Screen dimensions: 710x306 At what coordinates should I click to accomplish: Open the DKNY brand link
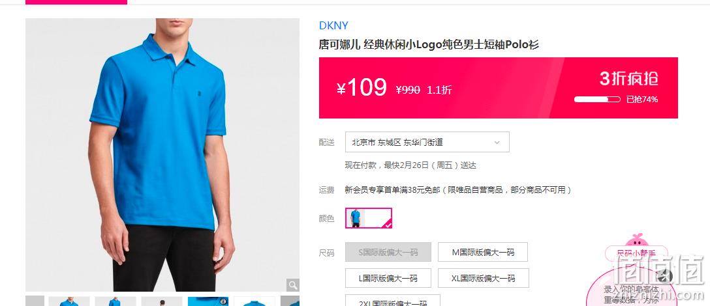(333, 25)
